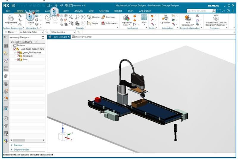Click the Graph button
The height and width of the screenshot is (159, 238).
click(92, 23)
